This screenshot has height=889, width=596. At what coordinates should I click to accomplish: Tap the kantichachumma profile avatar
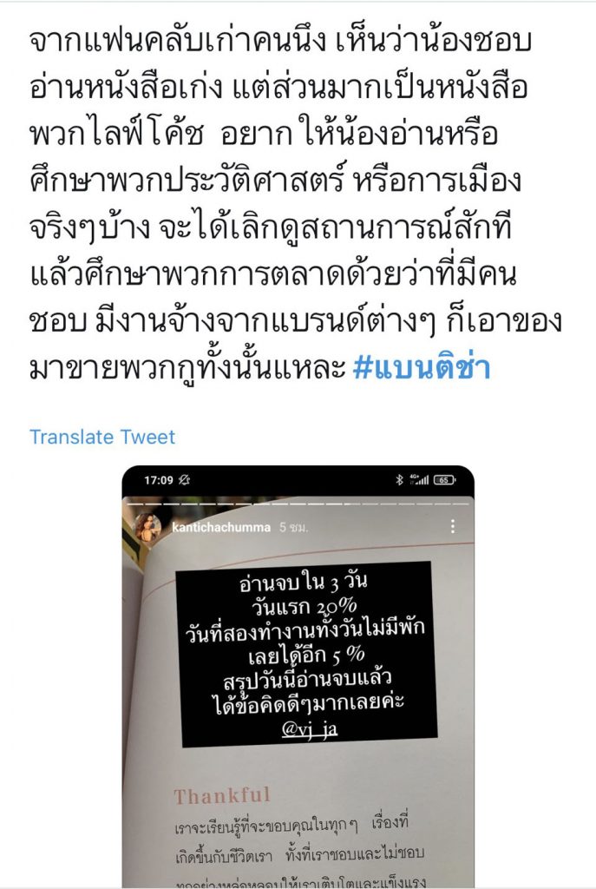[x=147, y=527]
